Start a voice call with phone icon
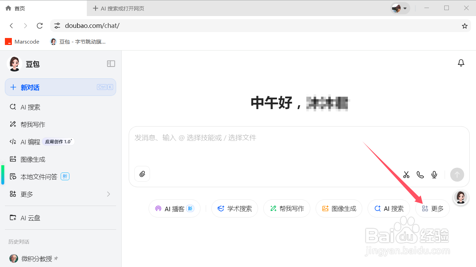 click(x=420, y=175)
